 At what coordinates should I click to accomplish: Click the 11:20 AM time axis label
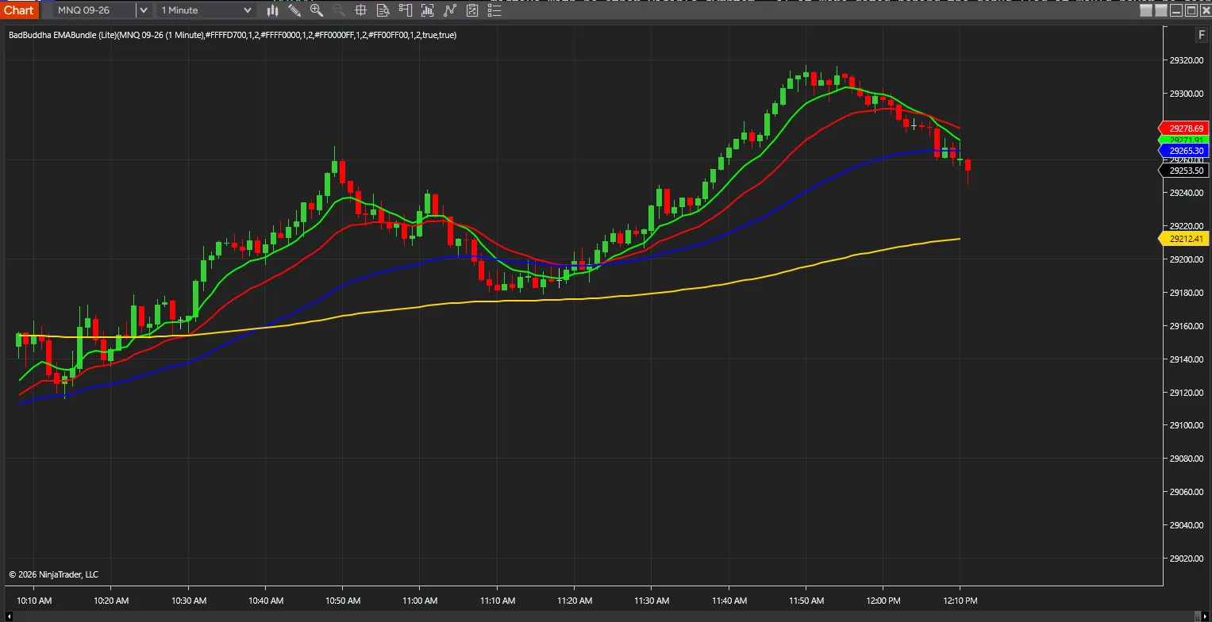pyautogui.click(x=575, y=601)
